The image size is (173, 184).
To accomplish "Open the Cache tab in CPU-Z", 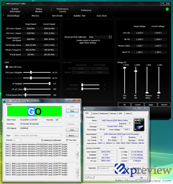I will point(95,113).
